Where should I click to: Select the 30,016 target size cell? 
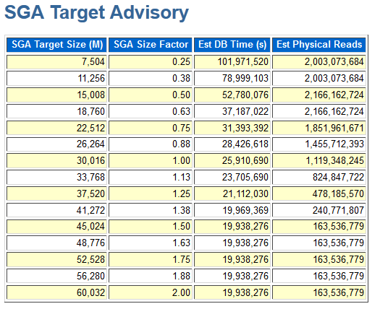point(56,161)
